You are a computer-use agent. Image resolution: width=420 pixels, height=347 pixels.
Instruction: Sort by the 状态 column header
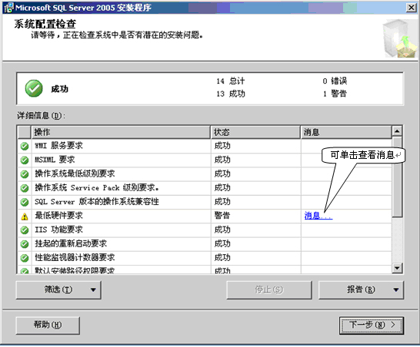255,132
